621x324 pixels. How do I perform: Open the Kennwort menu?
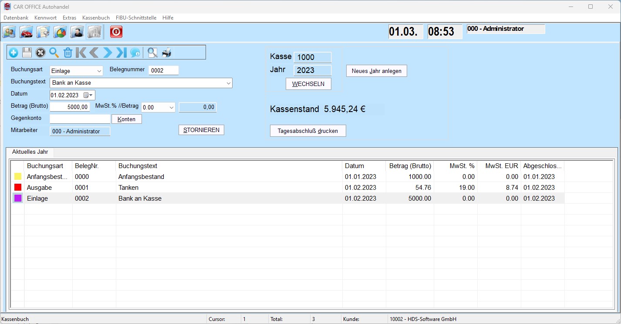tap(46, 18)
